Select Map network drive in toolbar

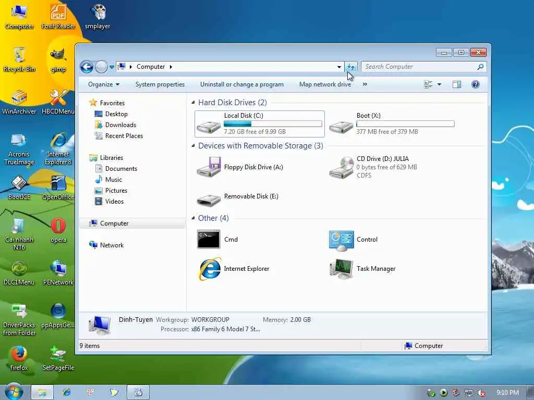[x=325, y=84]
